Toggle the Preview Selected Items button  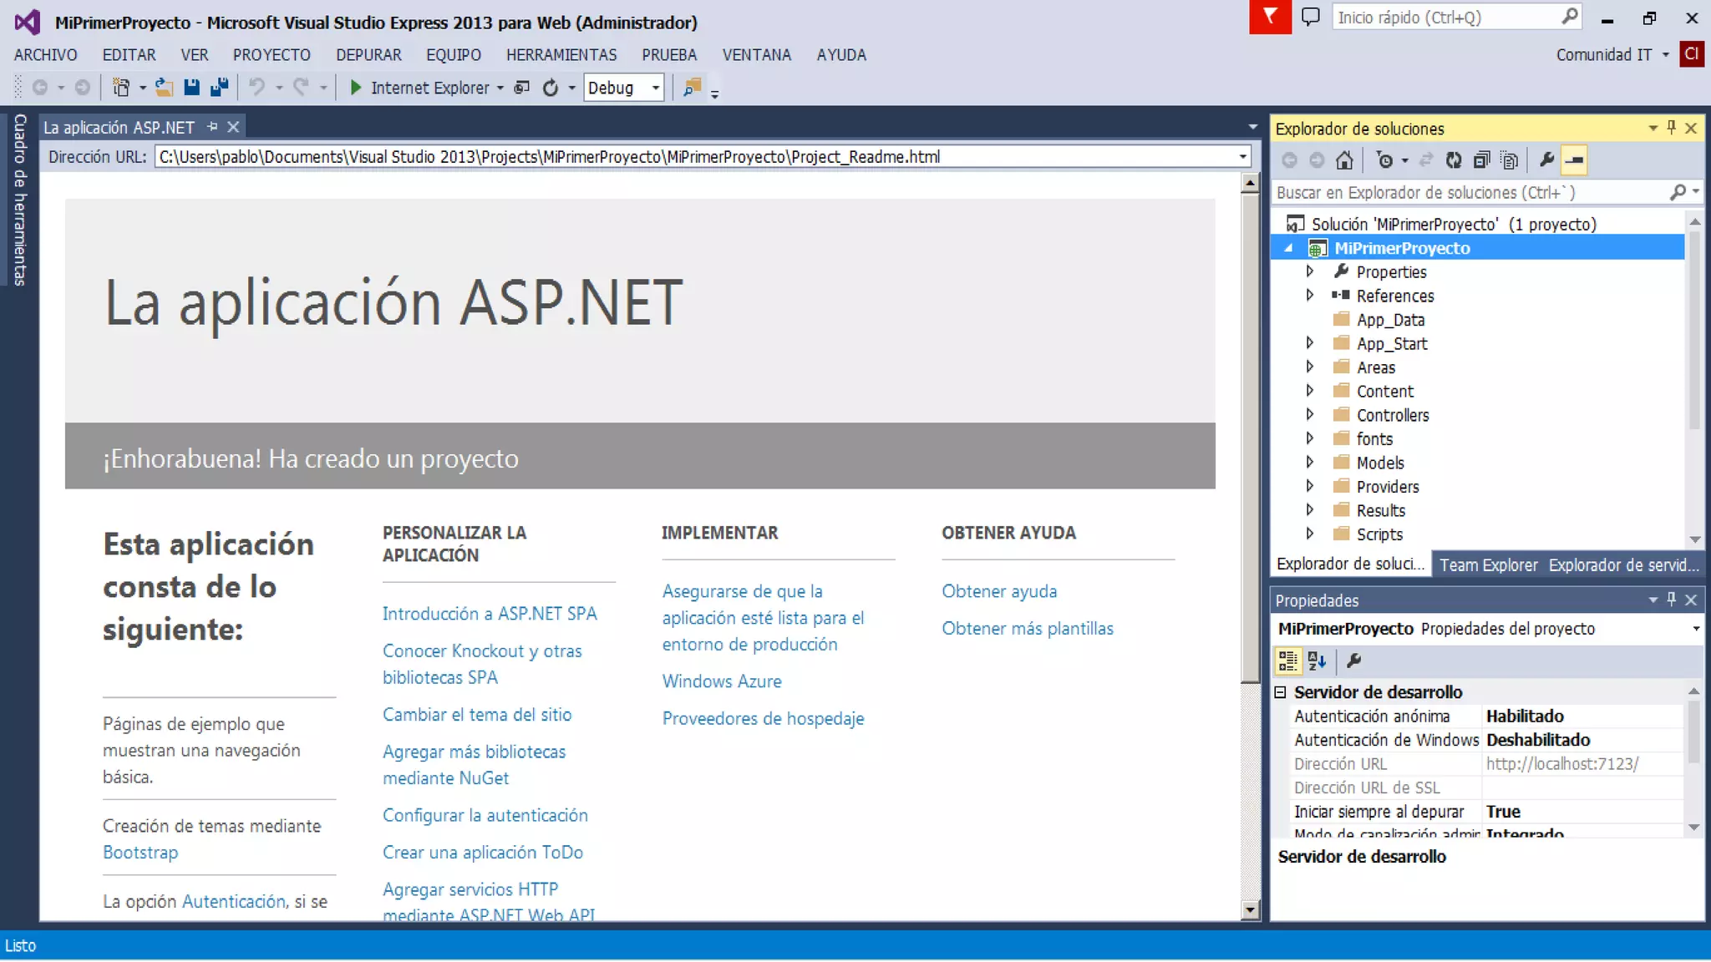coord(1574,160)
